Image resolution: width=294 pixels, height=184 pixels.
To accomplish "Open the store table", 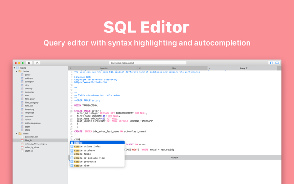I will coord(28,130).
